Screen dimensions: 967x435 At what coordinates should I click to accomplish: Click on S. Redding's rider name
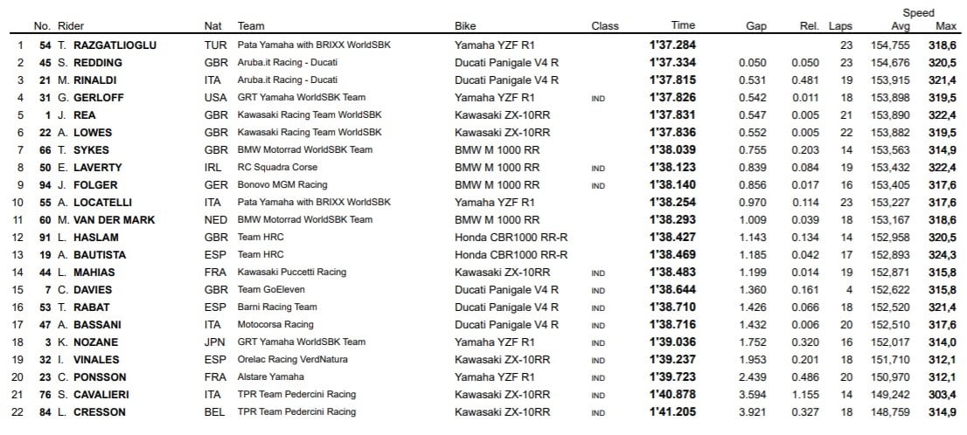(x=92, y=63)
